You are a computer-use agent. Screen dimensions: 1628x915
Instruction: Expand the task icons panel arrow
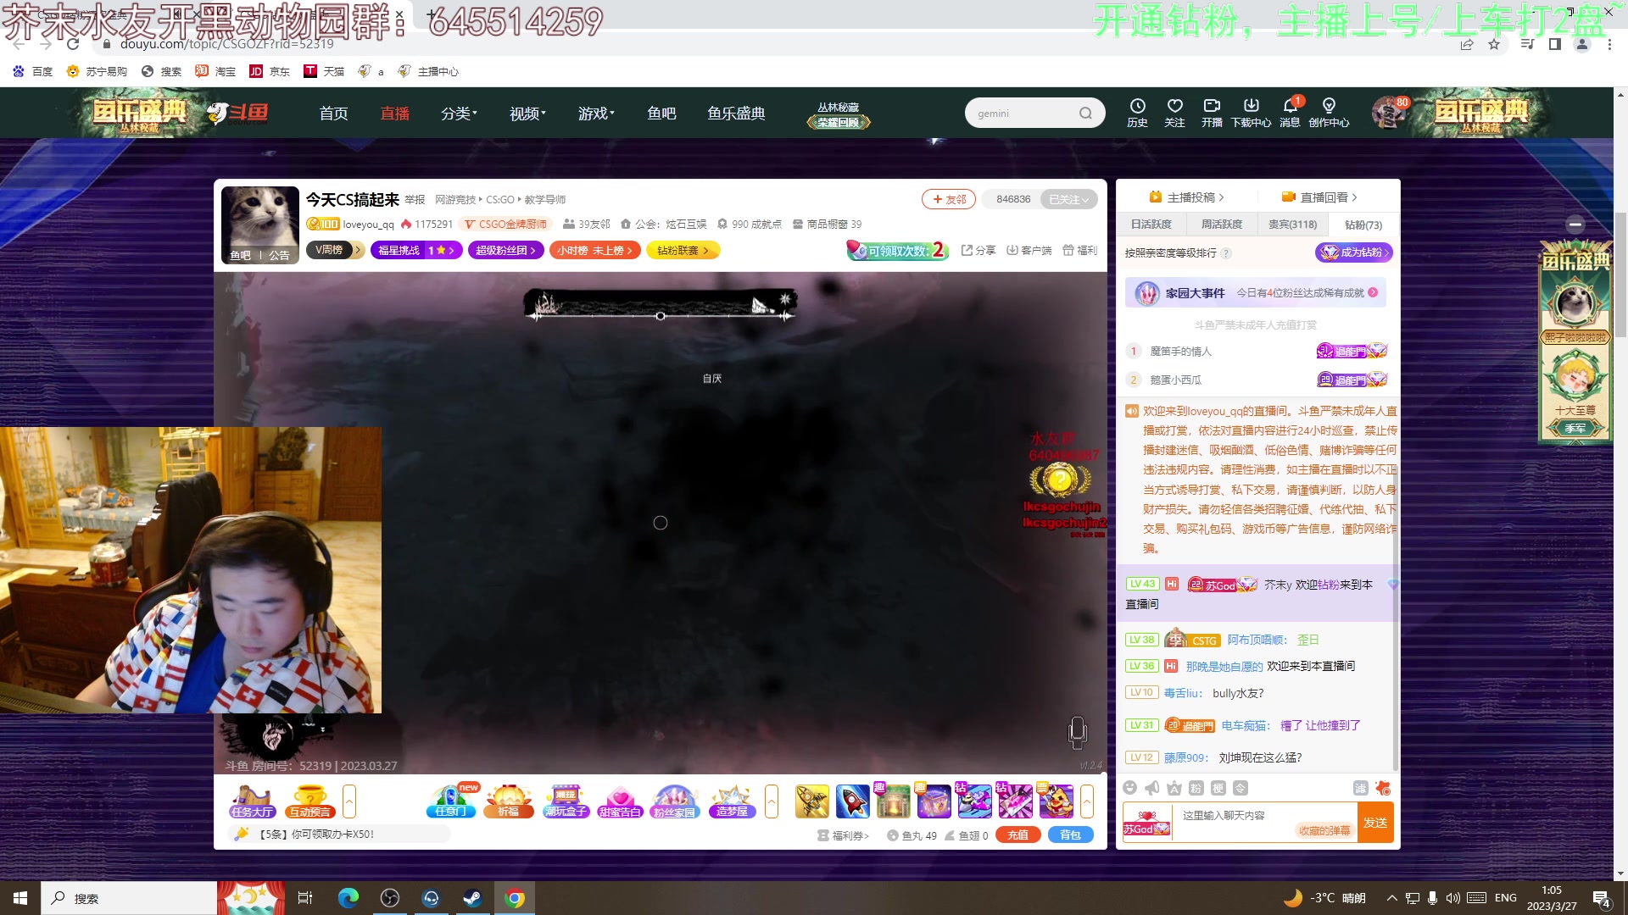point(348,801)
